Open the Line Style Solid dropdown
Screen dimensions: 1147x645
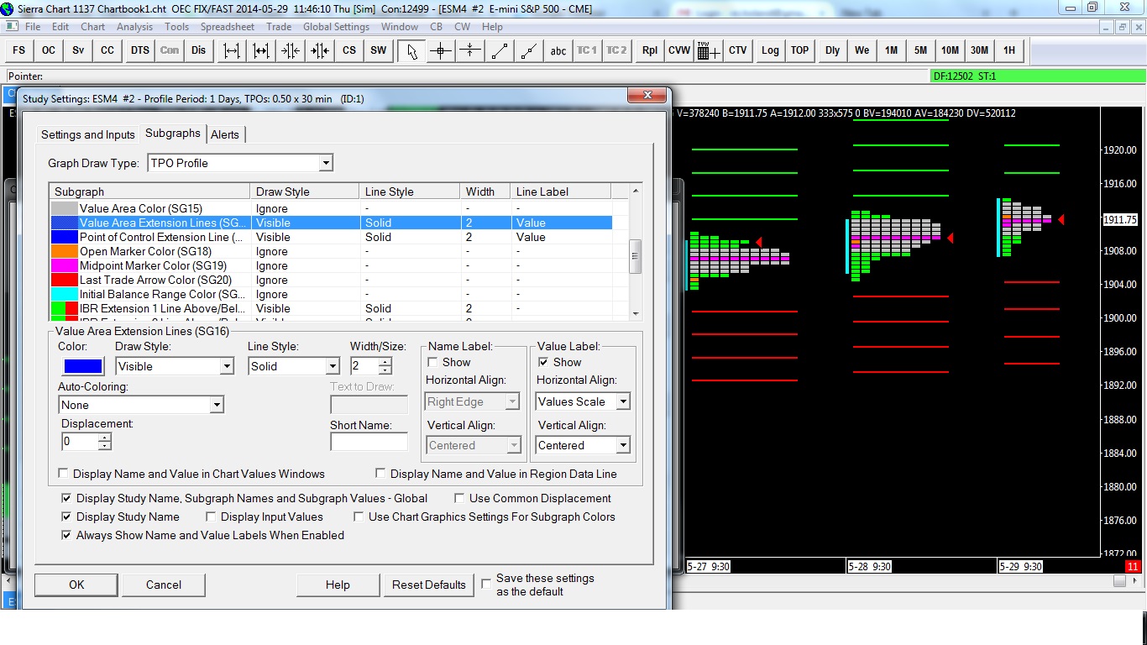pos(294,366)
